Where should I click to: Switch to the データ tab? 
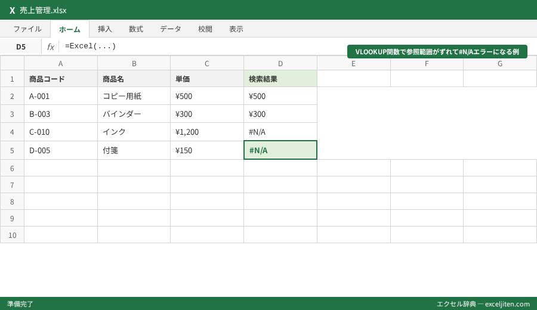[171, 29]
